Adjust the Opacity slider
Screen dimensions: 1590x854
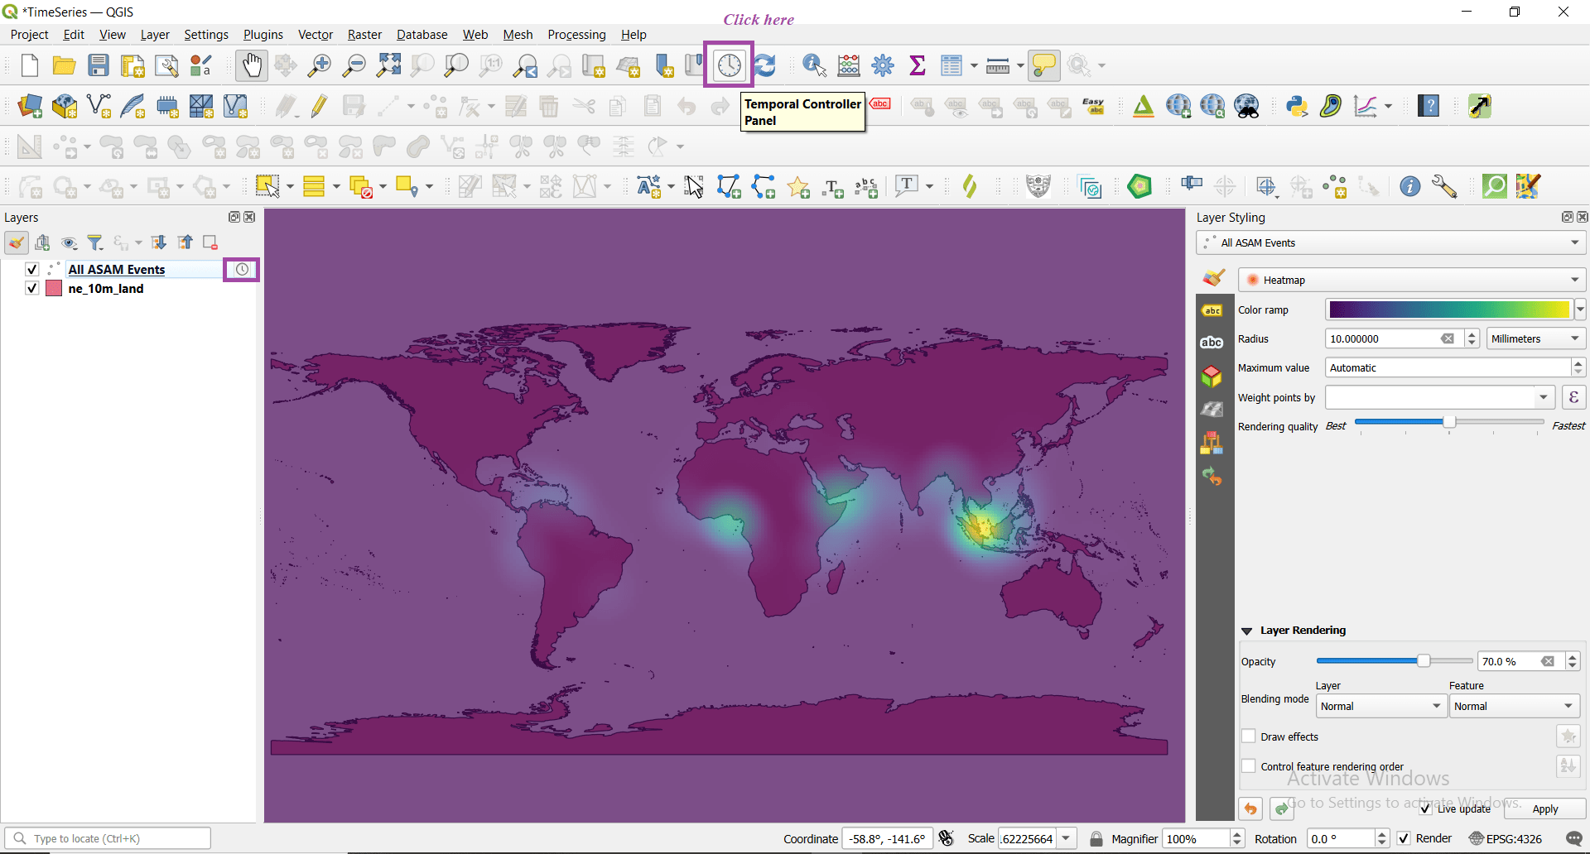tap(1423, 661)
